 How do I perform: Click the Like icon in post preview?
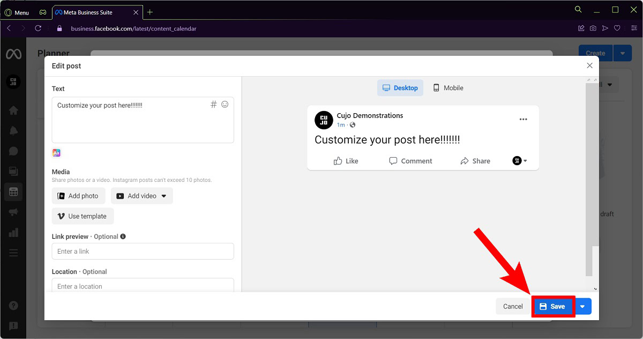coord(338,161)
